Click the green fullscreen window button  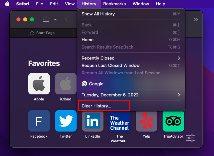[x=32, y=19]
